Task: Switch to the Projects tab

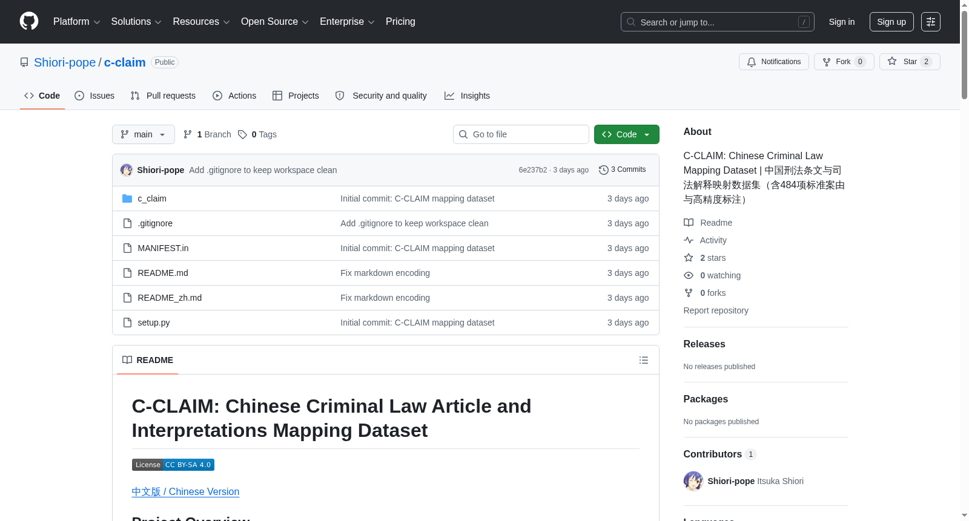Action: tap(296, 96)
